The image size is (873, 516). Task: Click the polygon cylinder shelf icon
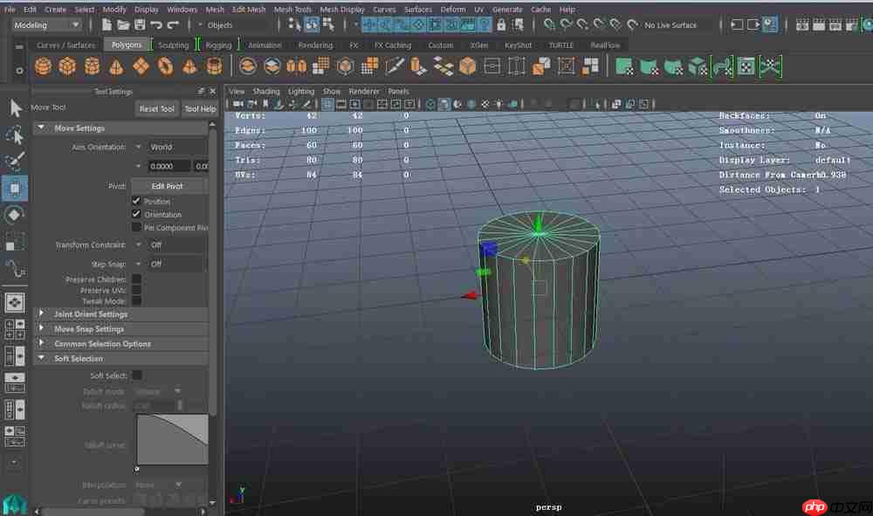click(x=92, y=67)
